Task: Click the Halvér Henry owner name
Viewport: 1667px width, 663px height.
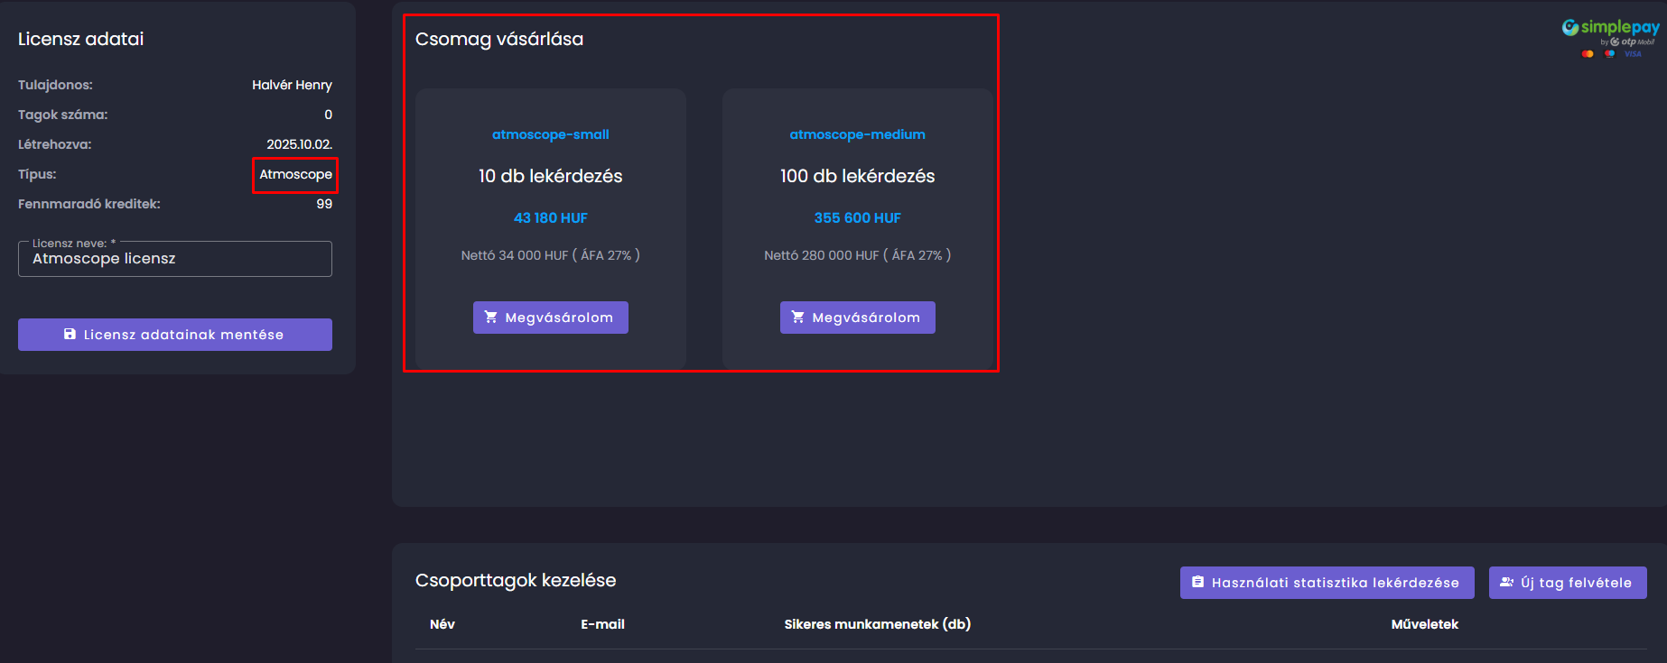Action: 292,85
